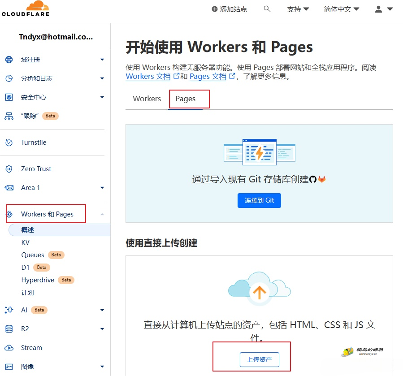Select the Pages tab
This screenshot has height=376, width=403.
click(186, 99)
